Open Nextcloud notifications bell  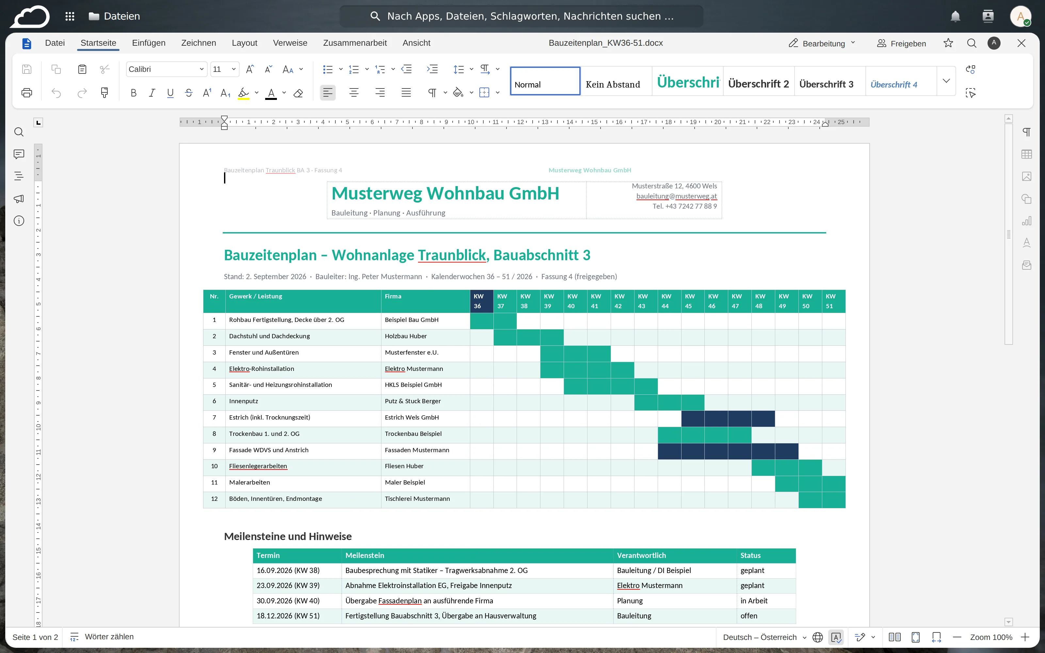(955, 16)
